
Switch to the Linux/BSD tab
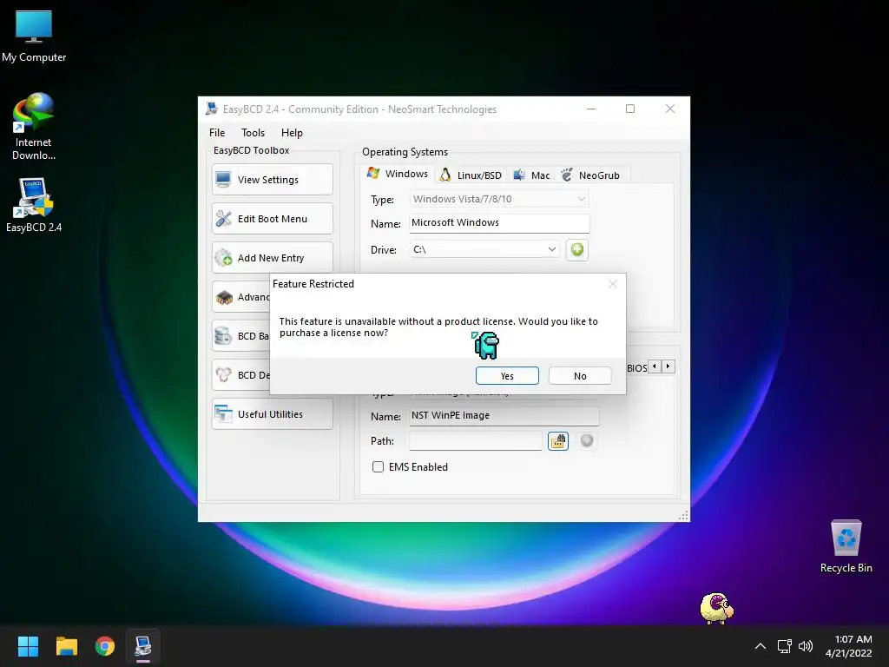[x=471, y=175]
